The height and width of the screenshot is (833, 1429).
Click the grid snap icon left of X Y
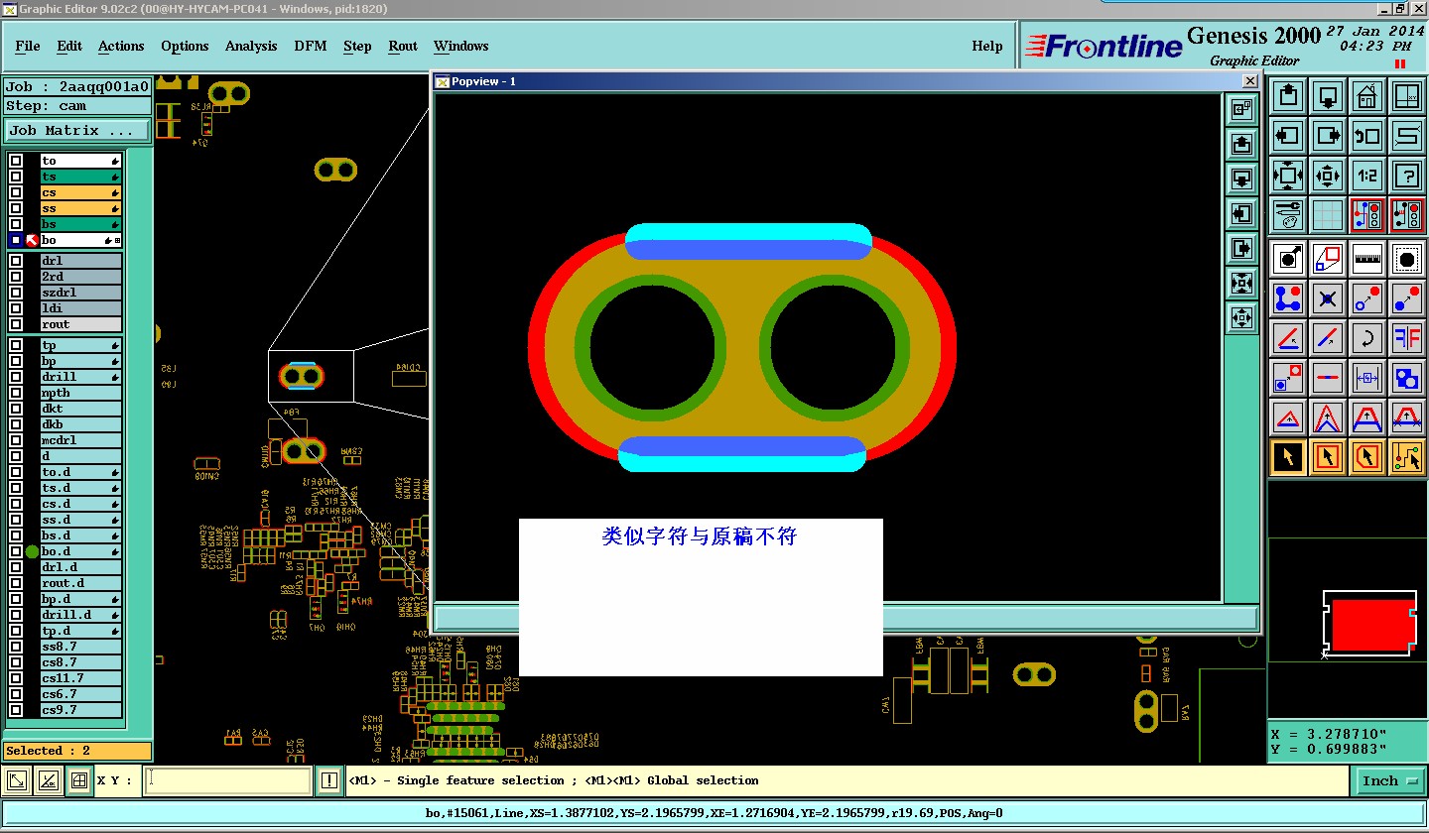pos(79,781)
